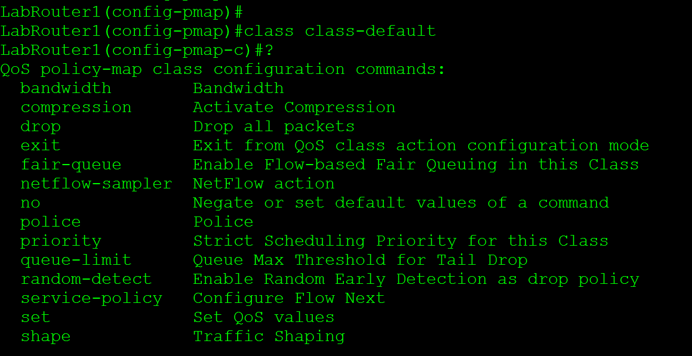The height and width of the screenshot is (356, 692).
Task: Click the 'shape' command keyword
Action: [45, 336]
